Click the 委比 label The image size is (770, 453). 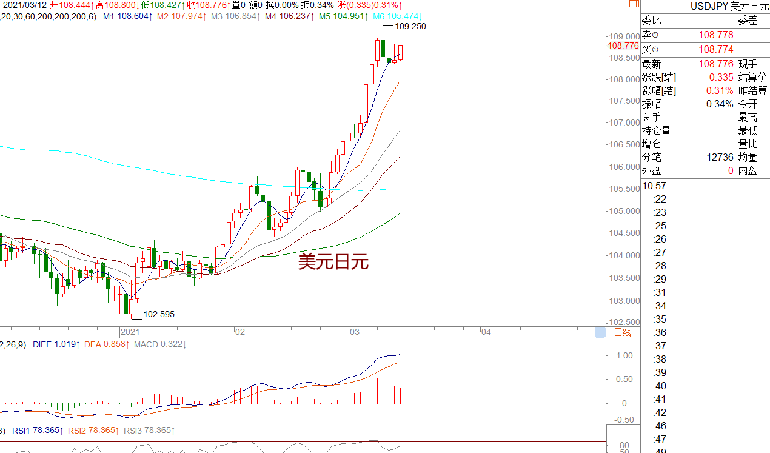click(651, 21)
